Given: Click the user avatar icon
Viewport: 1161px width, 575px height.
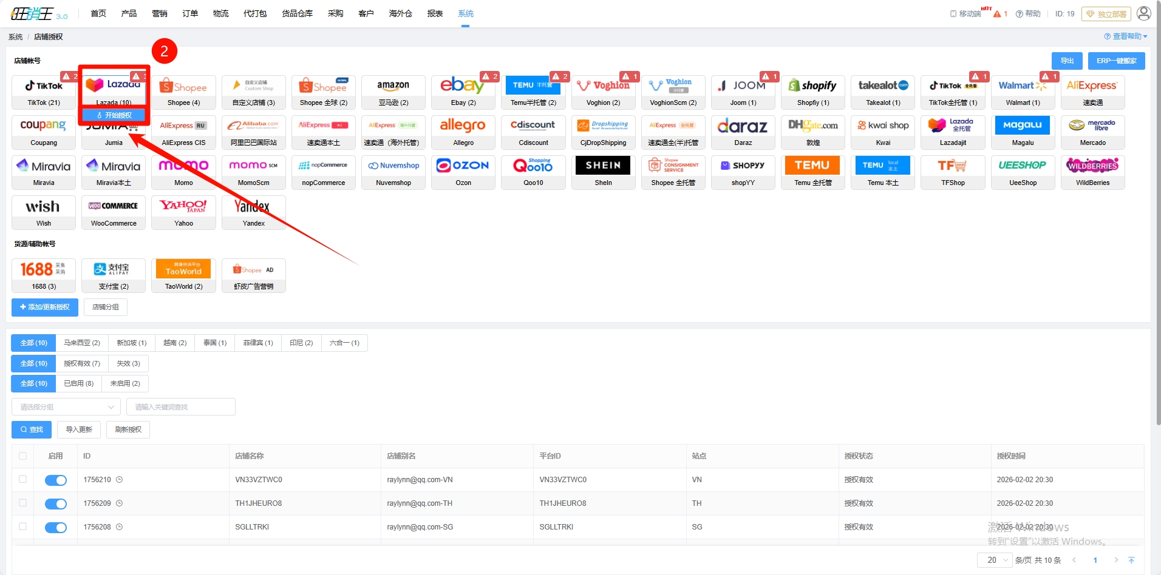Looking at the screenshot, I should click(1143, 13).
